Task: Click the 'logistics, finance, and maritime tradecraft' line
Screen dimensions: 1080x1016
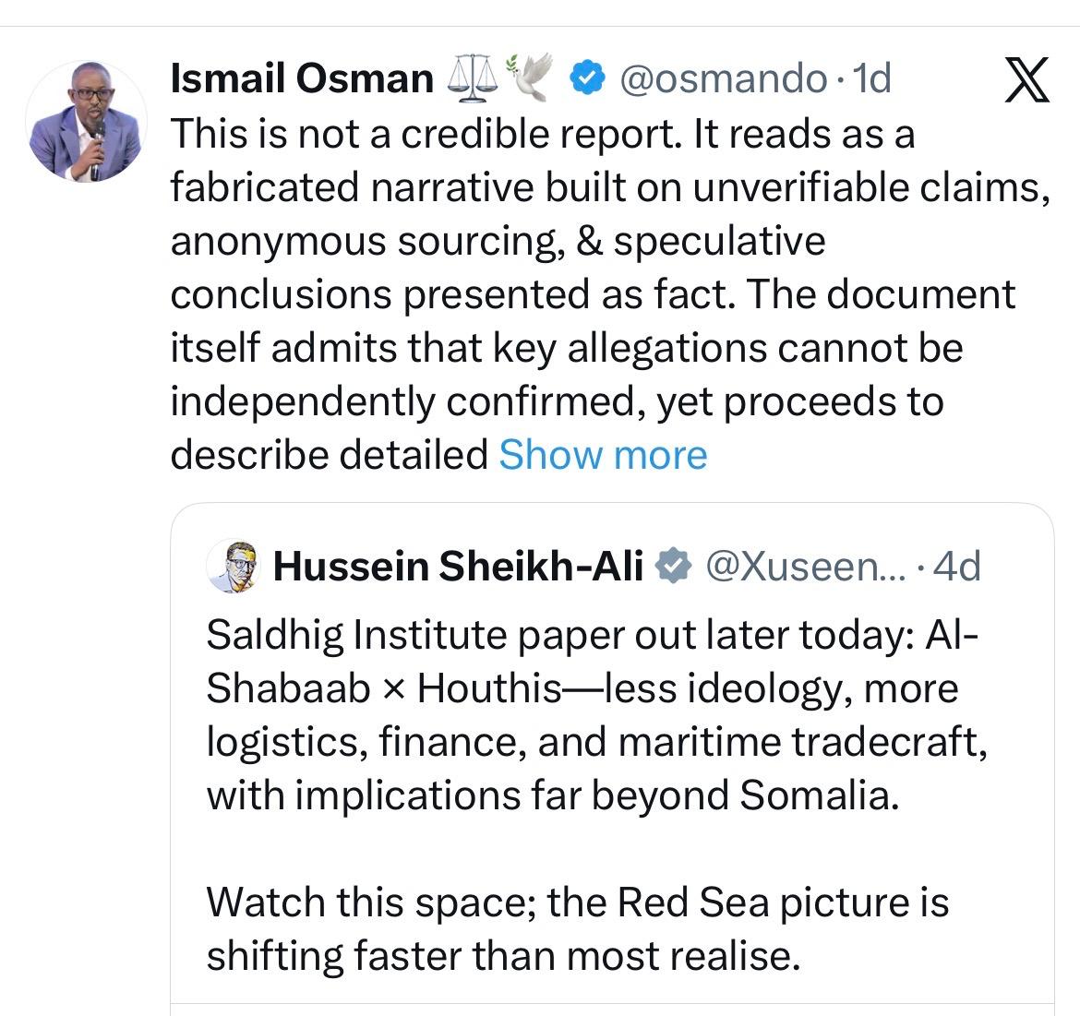Action: 595,742
